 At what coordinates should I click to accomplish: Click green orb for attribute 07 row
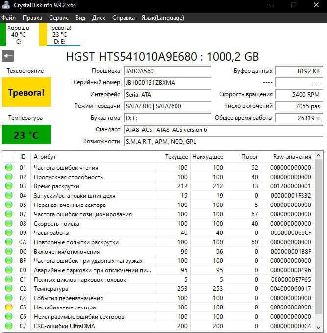coord(9,214)
